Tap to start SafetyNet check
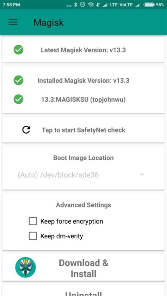Image resolution: width=167 pixels, height=296 pixels. [x=83, y=130]
